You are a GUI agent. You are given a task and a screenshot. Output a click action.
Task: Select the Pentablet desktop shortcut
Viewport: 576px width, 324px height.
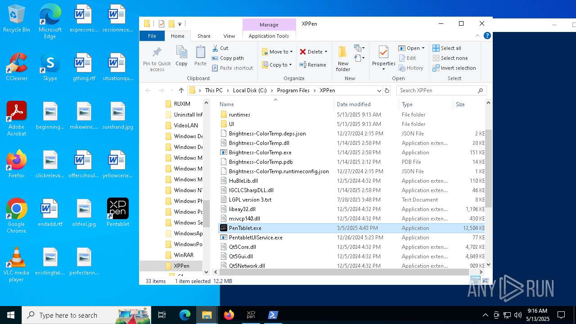click(118, 212)
